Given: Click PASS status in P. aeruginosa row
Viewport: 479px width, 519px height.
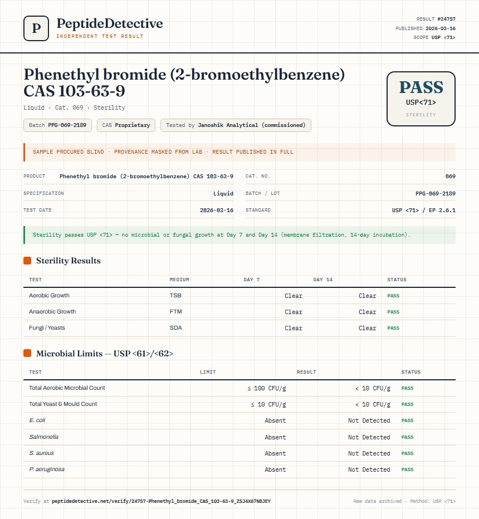Looking at the screenshot, I should click(x=407, y=469).
